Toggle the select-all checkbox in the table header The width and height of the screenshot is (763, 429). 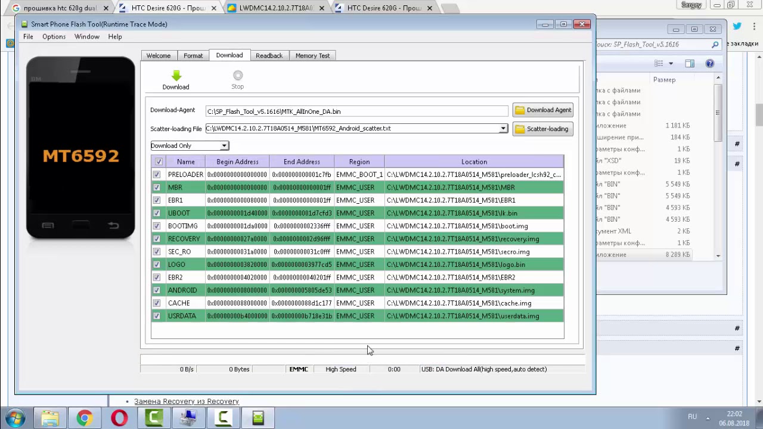click(159, 161)
